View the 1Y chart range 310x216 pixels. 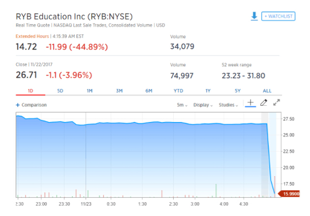click(x=208, y=91)
